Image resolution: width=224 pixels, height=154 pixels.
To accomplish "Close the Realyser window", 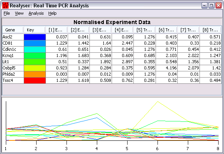I will (219, 5).
